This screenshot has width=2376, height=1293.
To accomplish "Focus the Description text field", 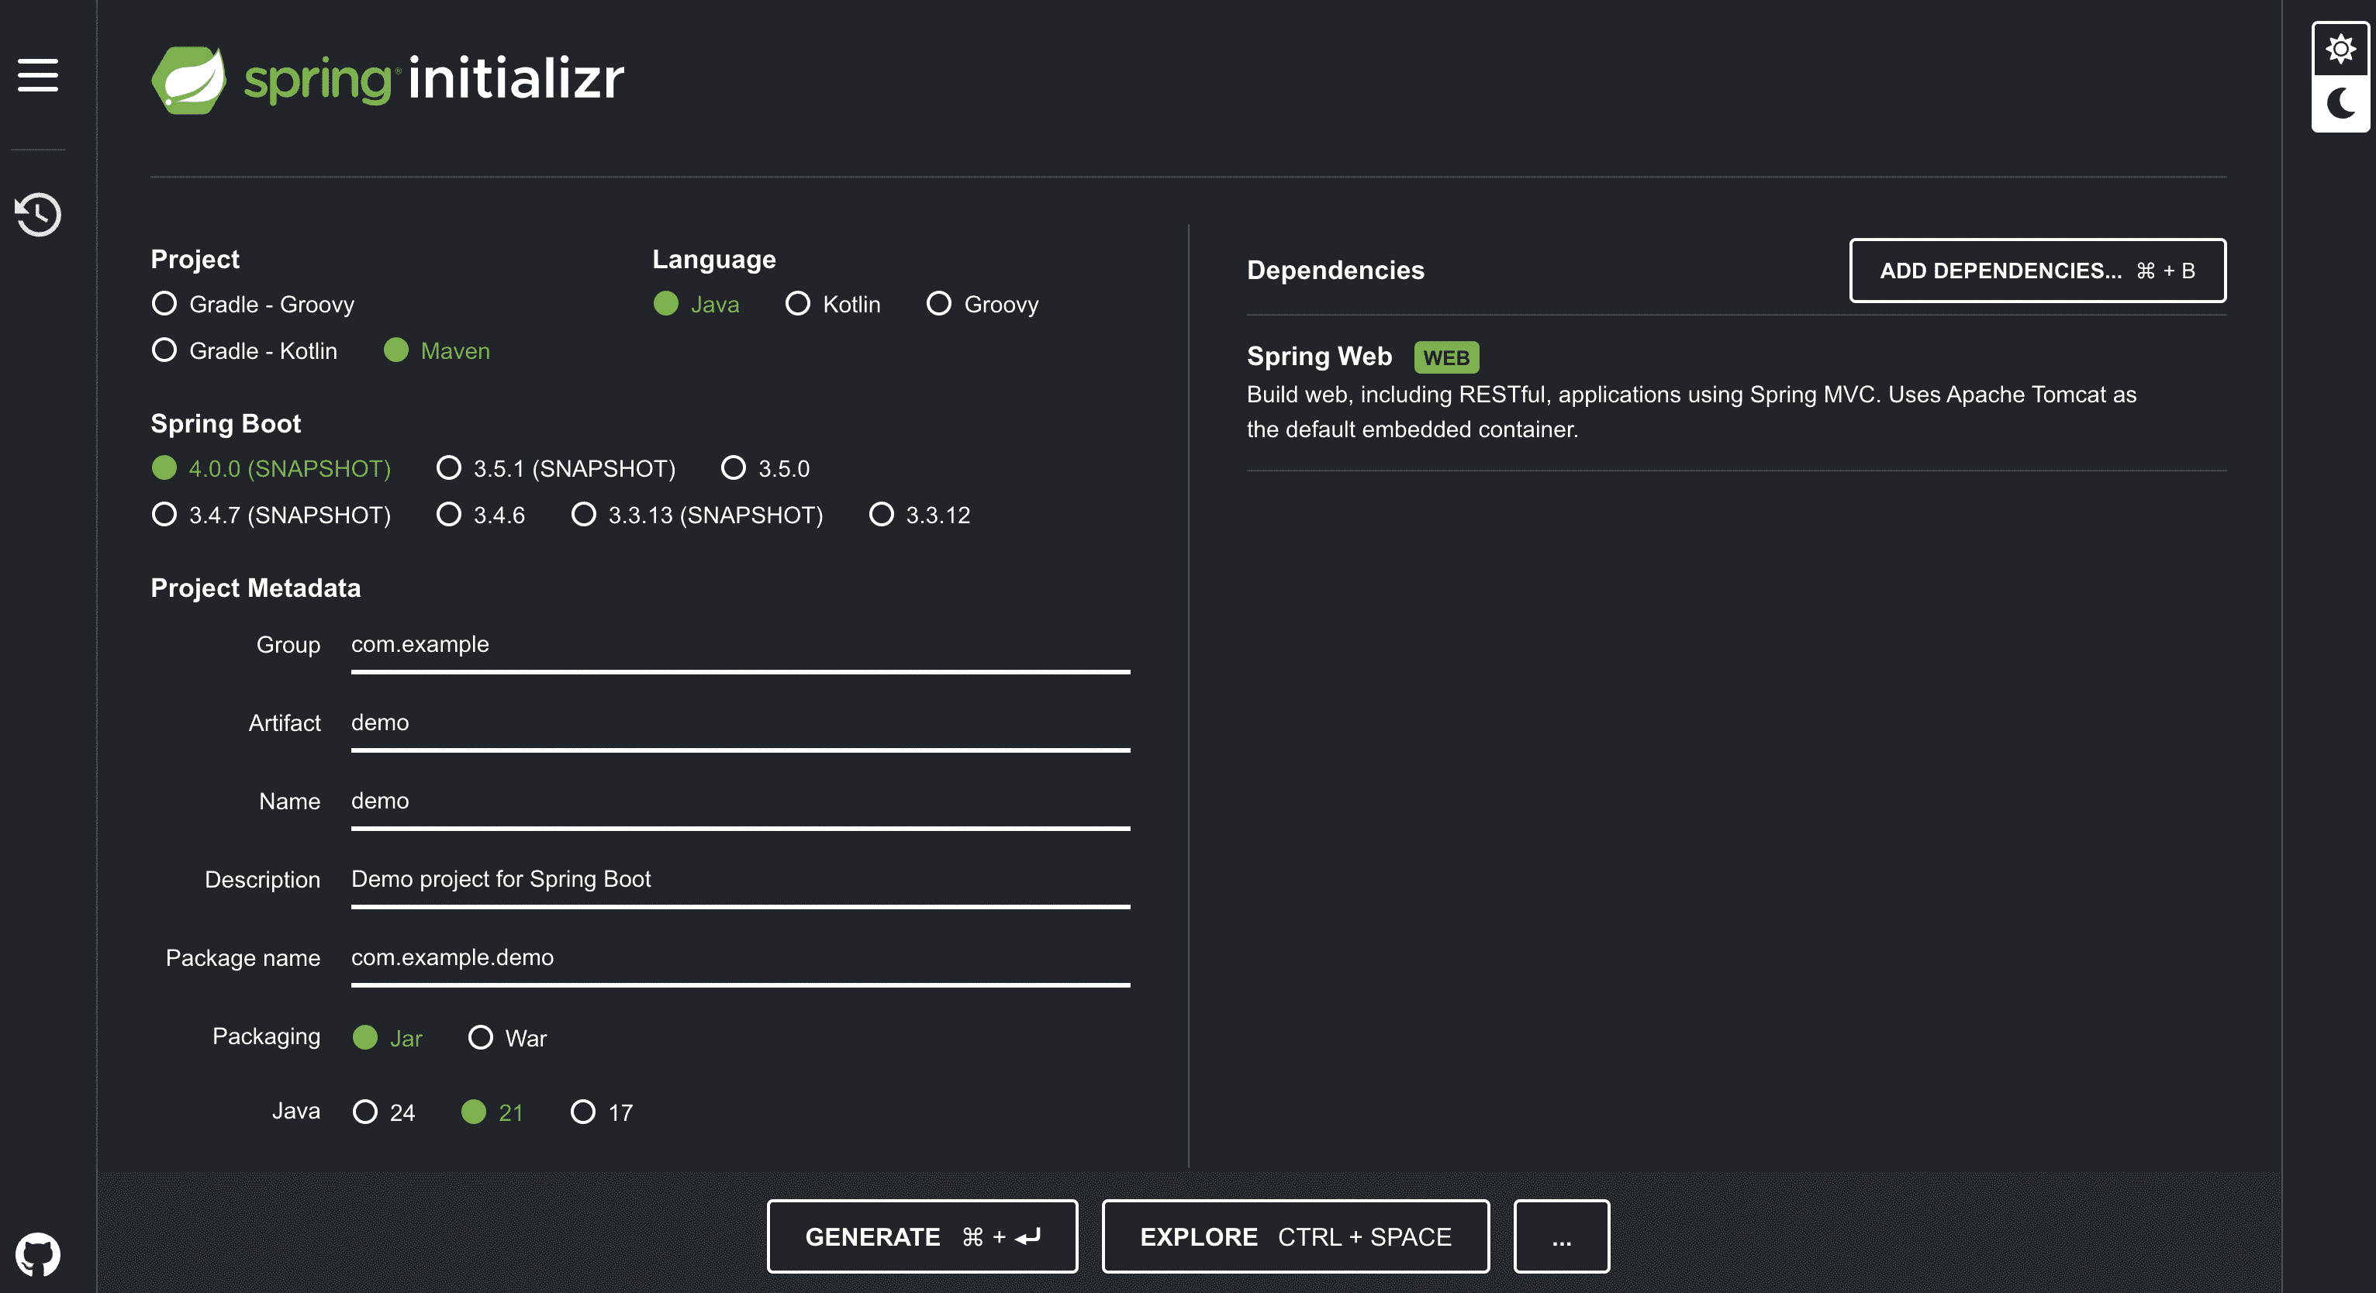I will (x=740, y=880).
